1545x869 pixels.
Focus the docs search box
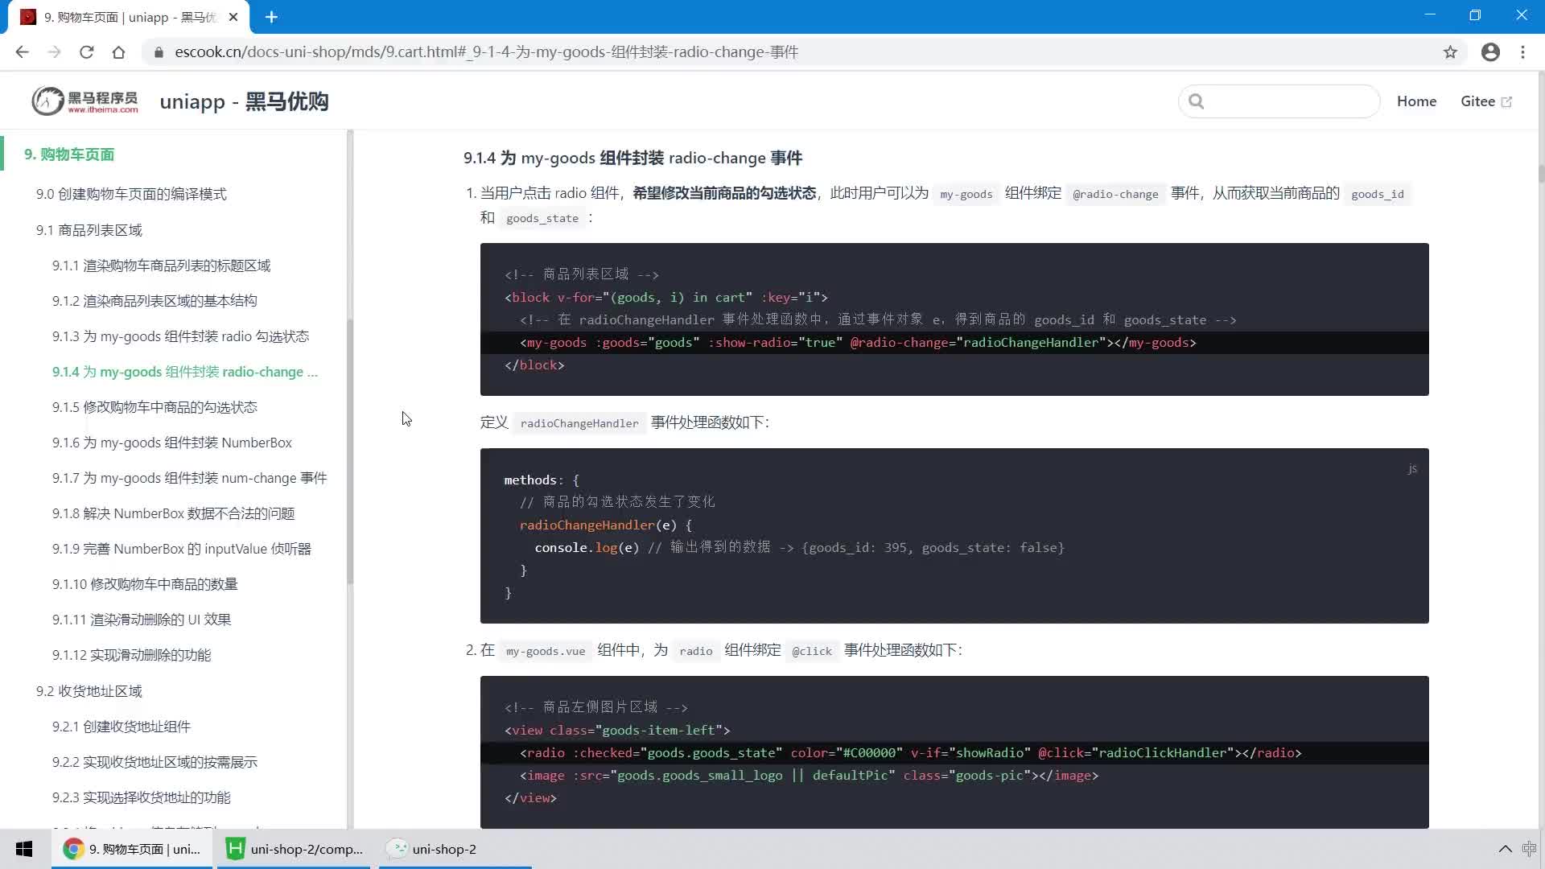[x=1279, y=101]
